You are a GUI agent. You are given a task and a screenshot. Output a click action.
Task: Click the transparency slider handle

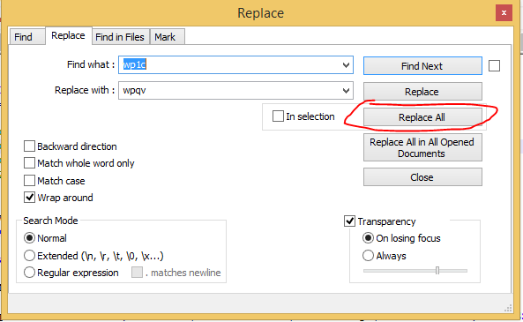coord(437,270)
